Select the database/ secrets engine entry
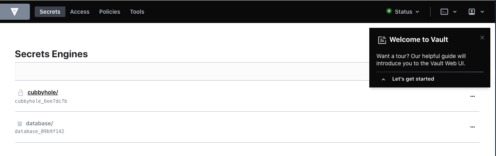 click(x=40, y=123)
